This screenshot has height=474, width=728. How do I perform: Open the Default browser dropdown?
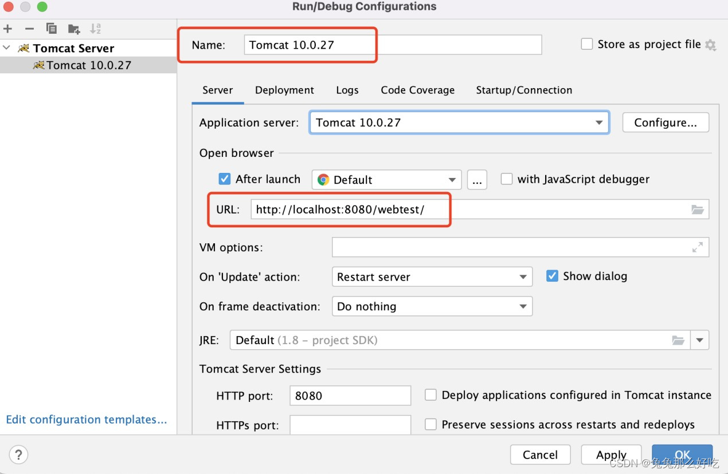click(x=387, y=180)
